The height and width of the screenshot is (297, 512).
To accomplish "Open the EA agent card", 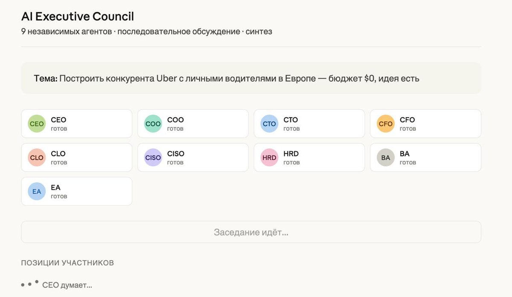I will point(77,191).
